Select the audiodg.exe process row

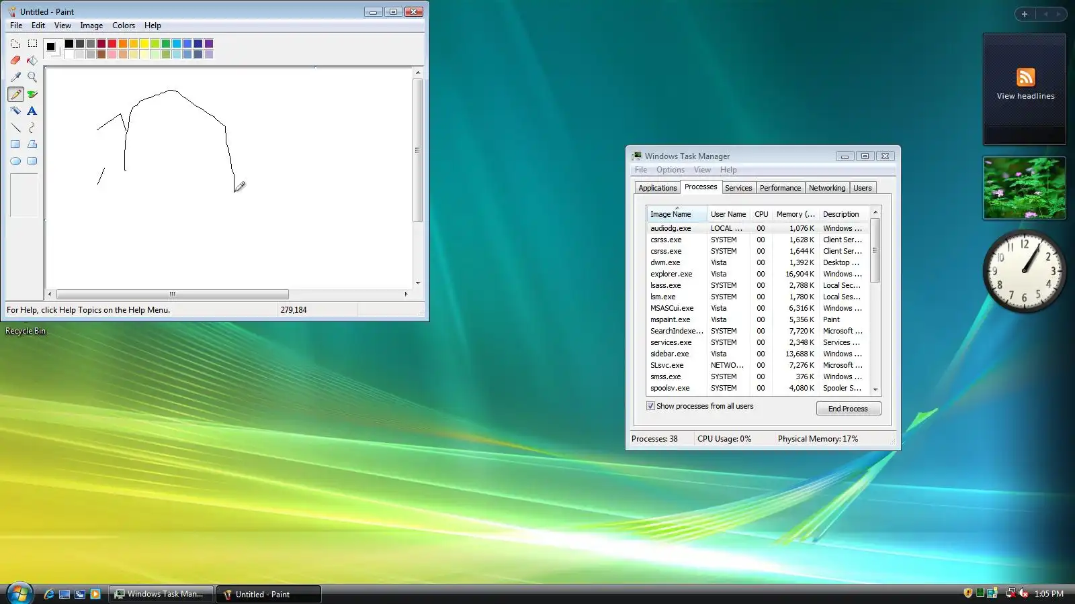tap(758, 228)
